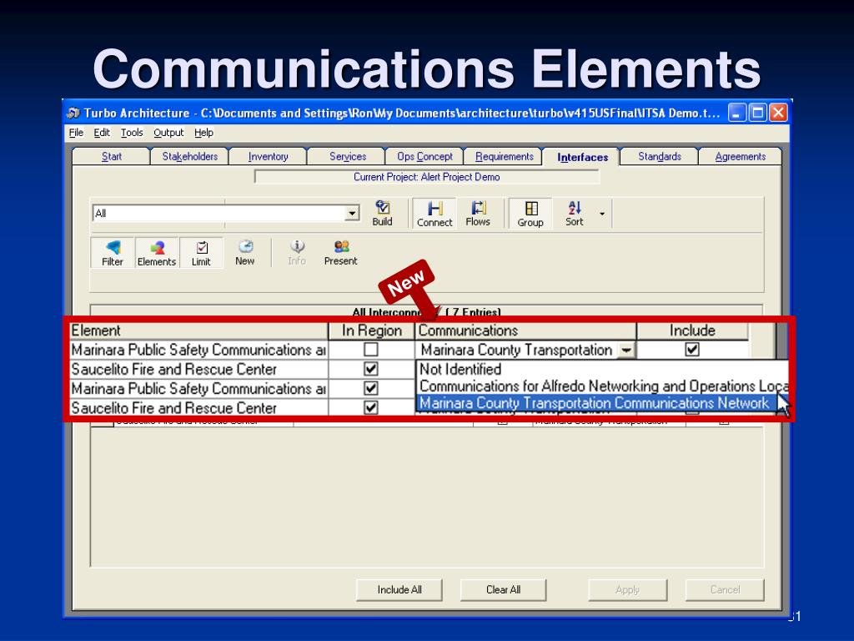Switch to the Agreements tab
The image size is (854, 641).
pos(741,156)
